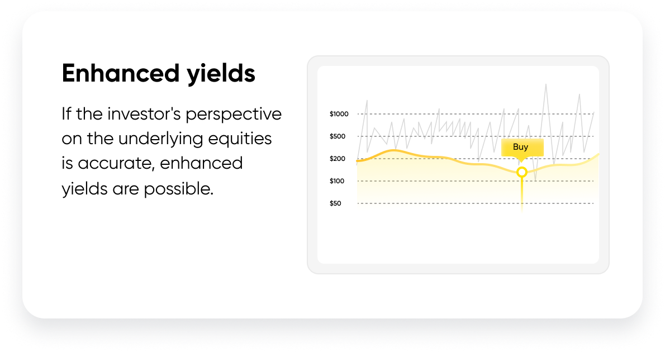Screen dimensions: 665x352
Task: Select the yellow circle chart marker
Action: 522,172
